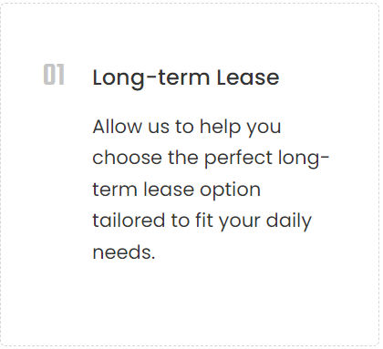Click the word your in the description
The image size is (383, 349).
pos(240,222)
